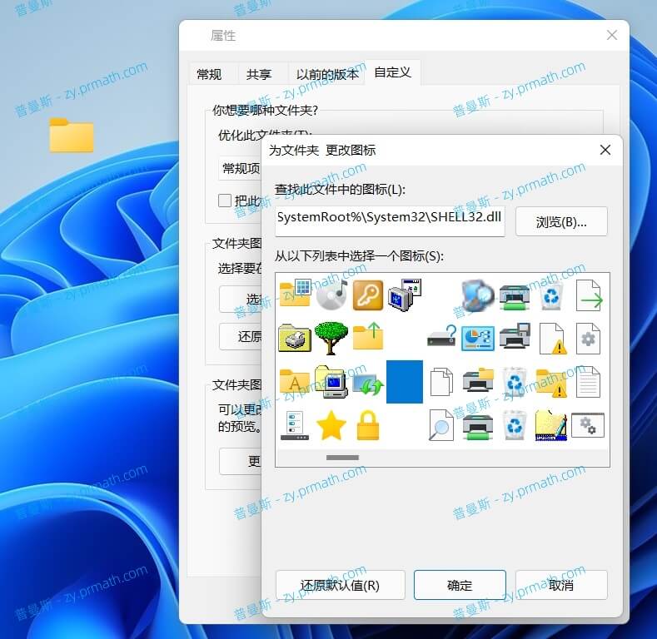The height and width of the screenshot is (639, 657).
Task: Choose the two overlapping blank documents icon
Action: click(441, 381)
